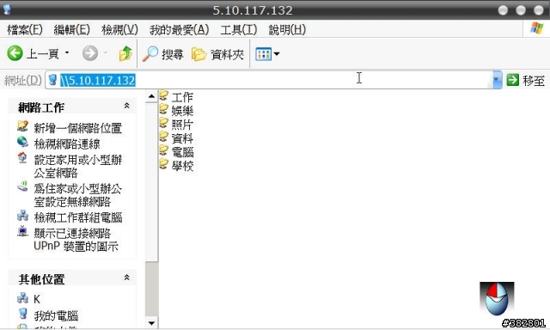Go up one folder level
The width and height of the screenshot is (550, 330).
[x=125, y=53]
